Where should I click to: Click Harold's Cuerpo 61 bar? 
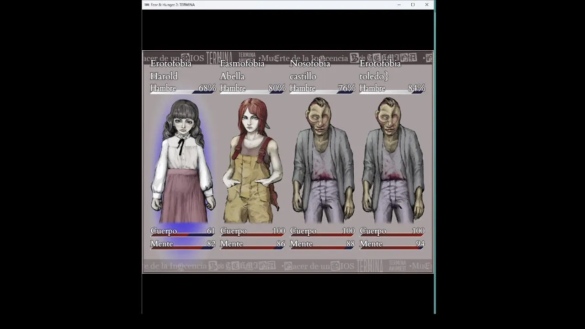click(x=183, y=232)
